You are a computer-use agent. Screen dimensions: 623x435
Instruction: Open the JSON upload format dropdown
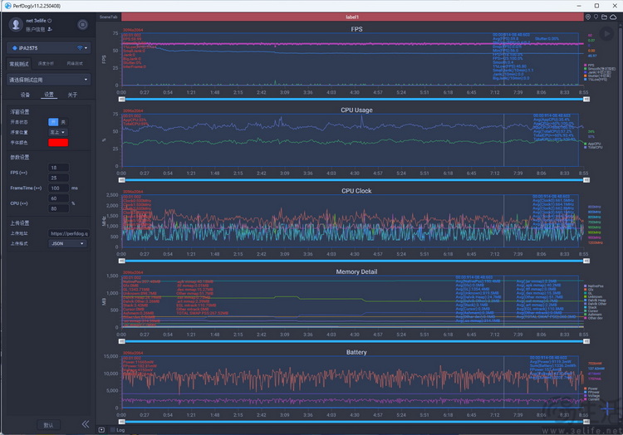pos(67,244)
